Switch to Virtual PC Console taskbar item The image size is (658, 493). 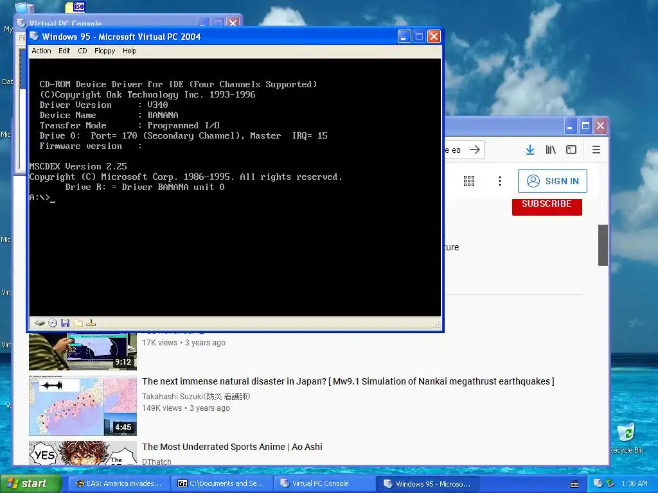point(325,484)
